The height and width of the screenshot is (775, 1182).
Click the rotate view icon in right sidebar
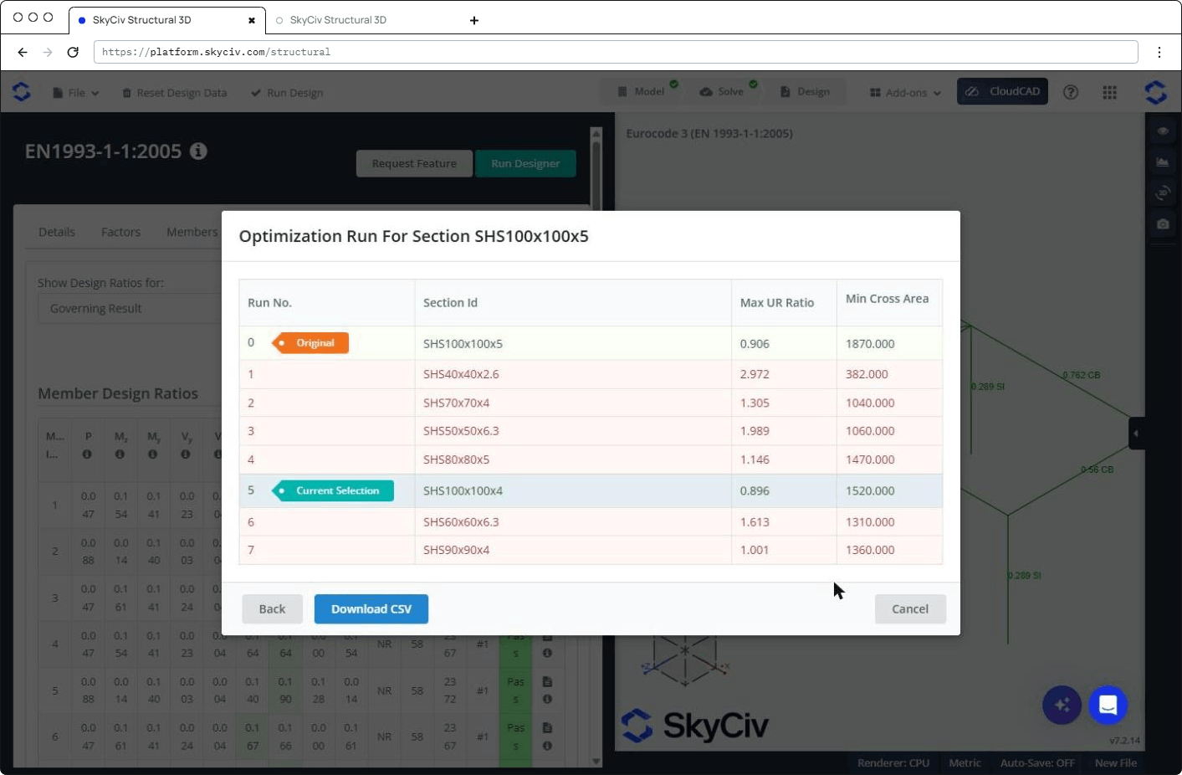1163,193
